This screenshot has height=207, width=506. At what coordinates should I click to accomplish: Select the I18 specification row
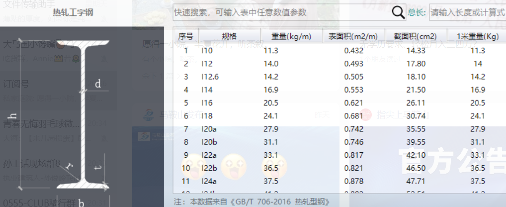coord(339,116)
